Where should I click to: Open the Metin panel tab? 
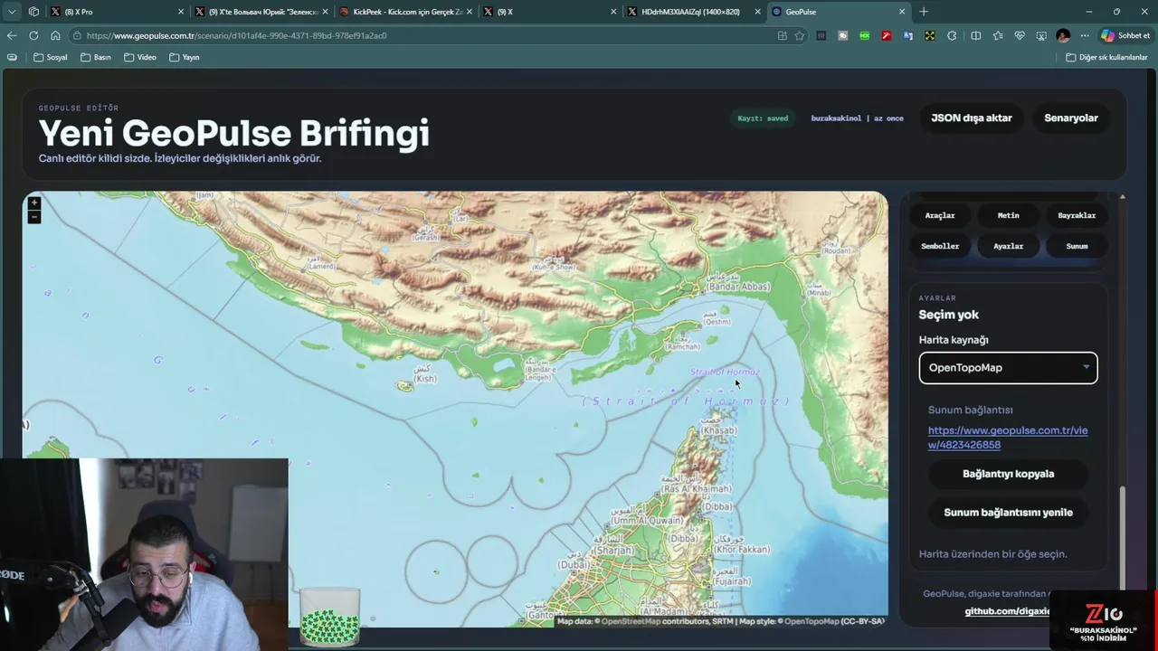(1008, 215)
